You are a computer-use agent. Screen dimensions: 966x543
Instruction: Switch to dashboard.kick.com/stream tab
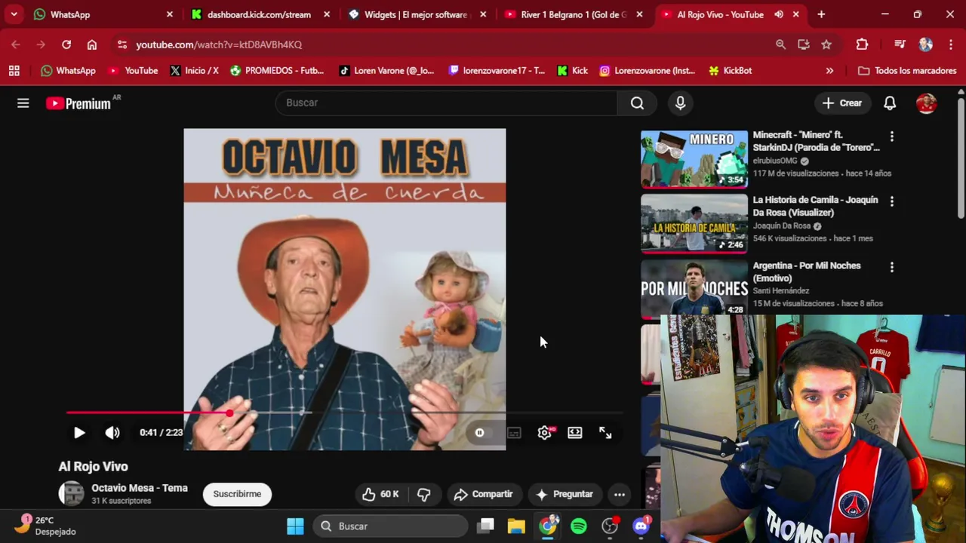click(x=259, y=14)
